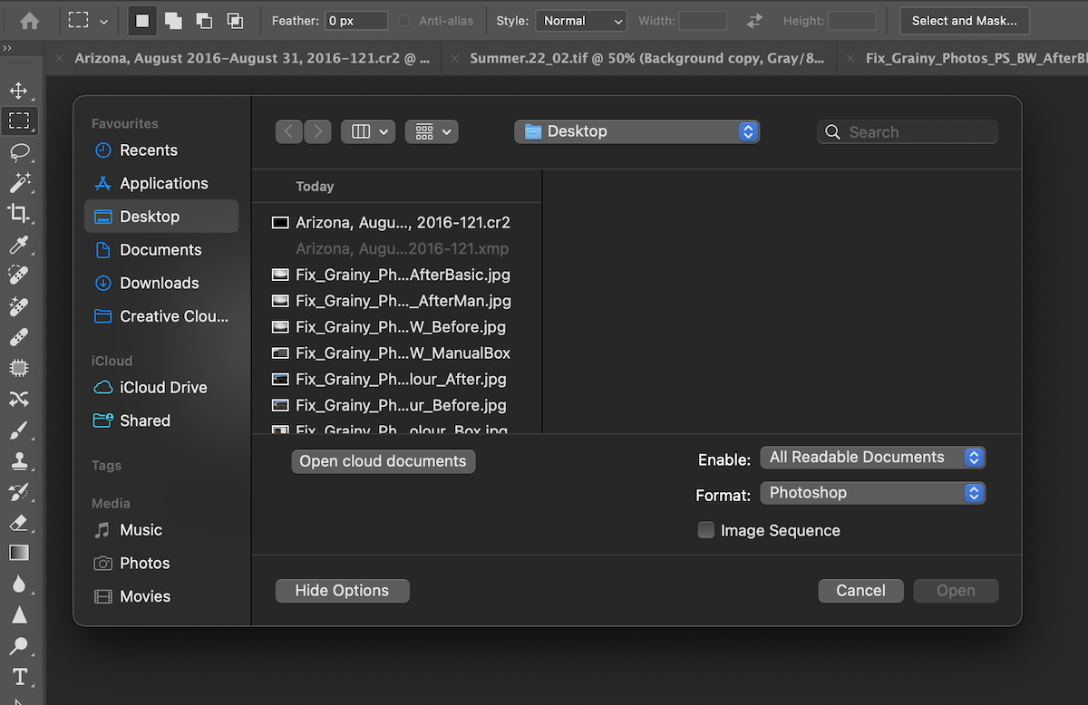Click the Hide Options button
Viewport: 1088px width, 705px height.
342,590
